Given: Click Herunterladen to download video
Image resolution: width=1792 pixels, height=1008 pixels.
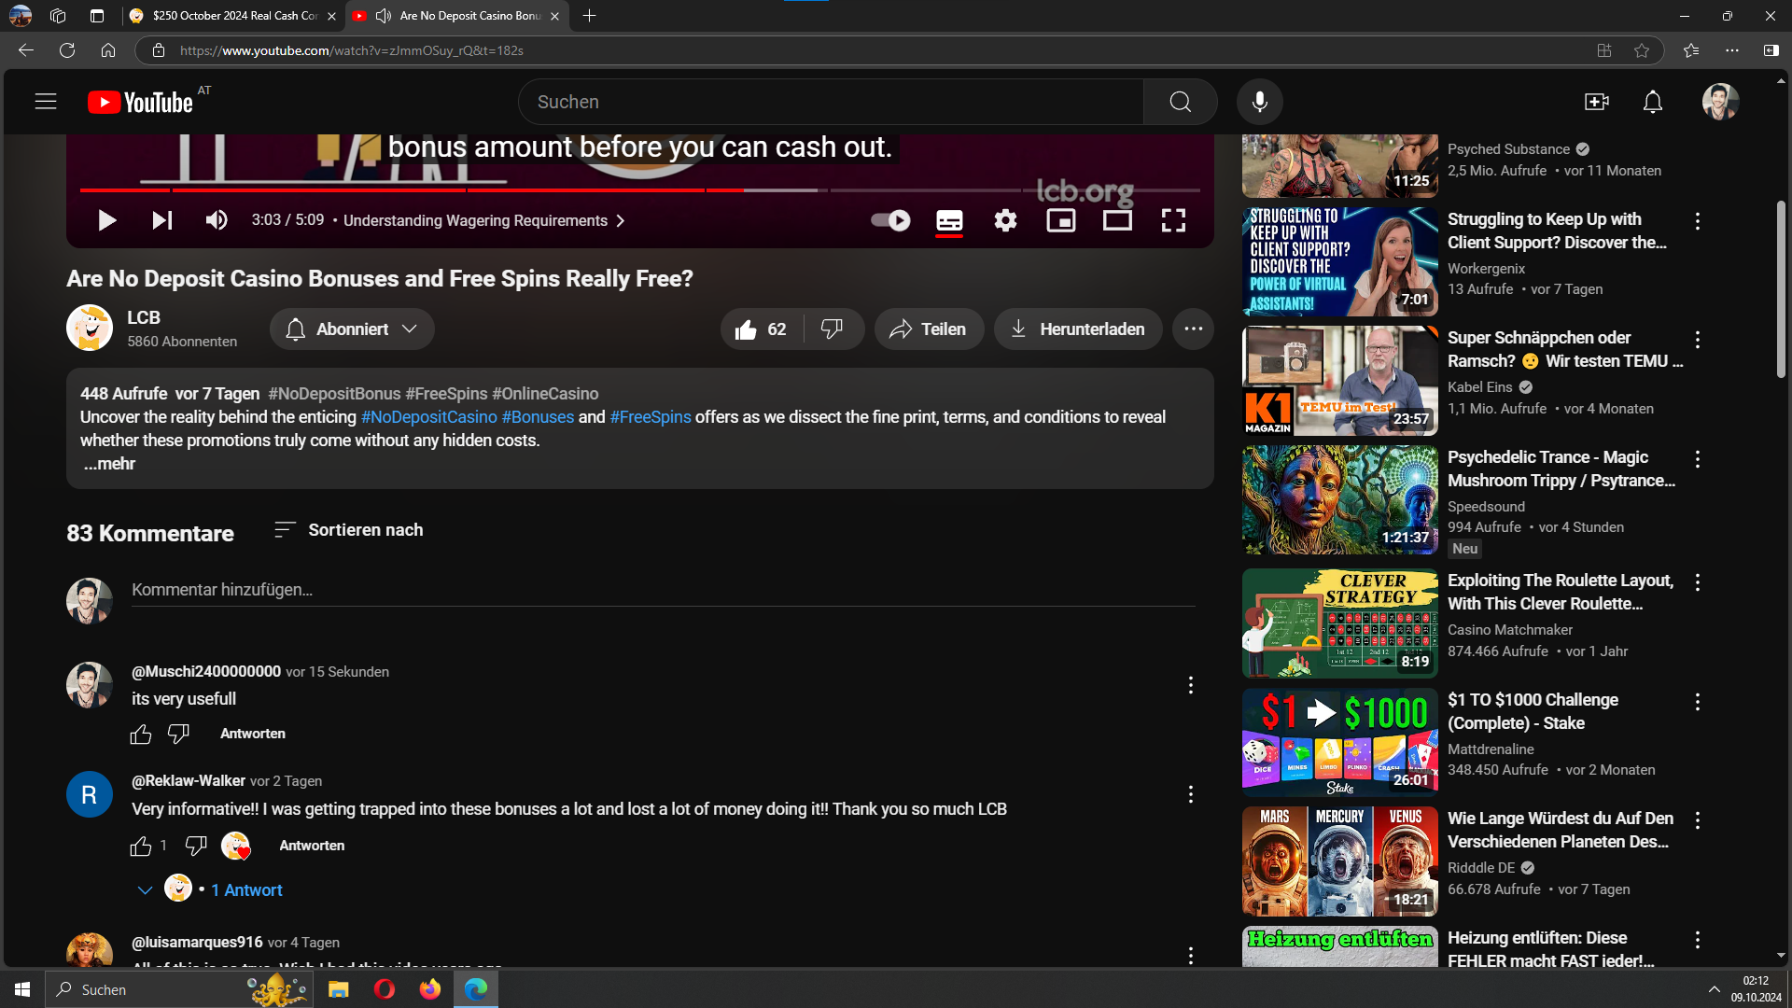Looking at the screenshot, I should coord(1078,329).
